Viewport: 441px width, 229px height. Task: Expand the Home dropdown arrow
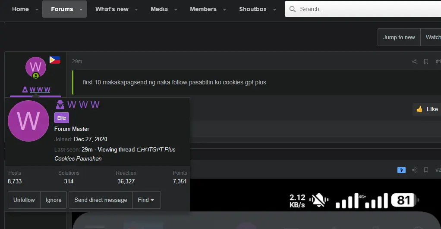[x=37, y=9]
